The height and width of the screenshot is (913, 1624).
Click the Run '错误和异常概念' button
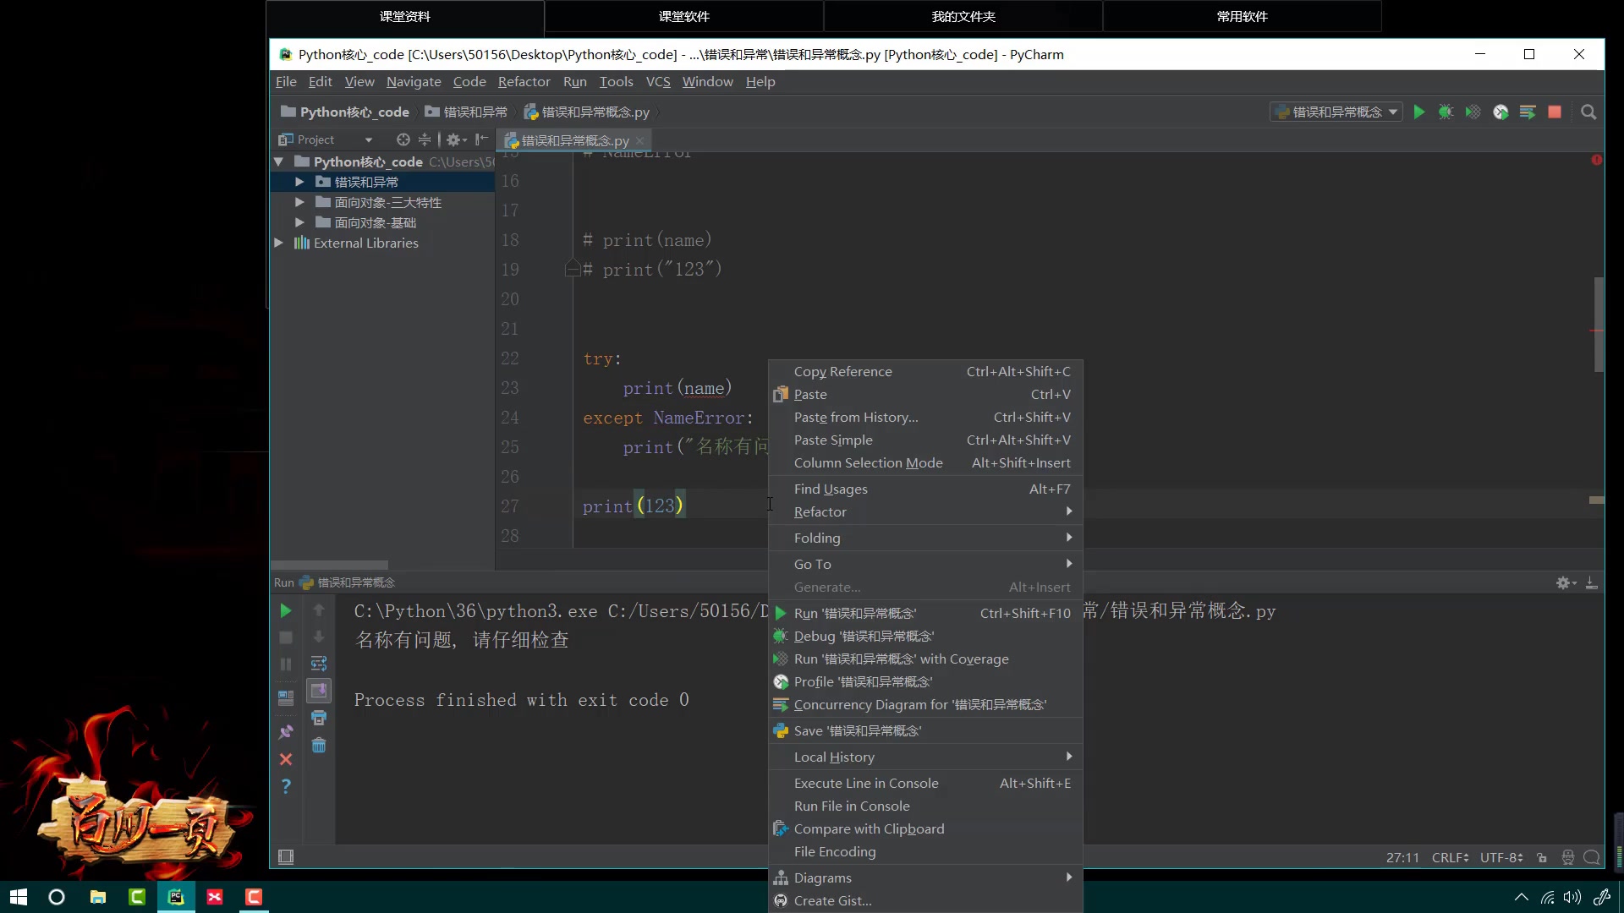click(855, 612)
